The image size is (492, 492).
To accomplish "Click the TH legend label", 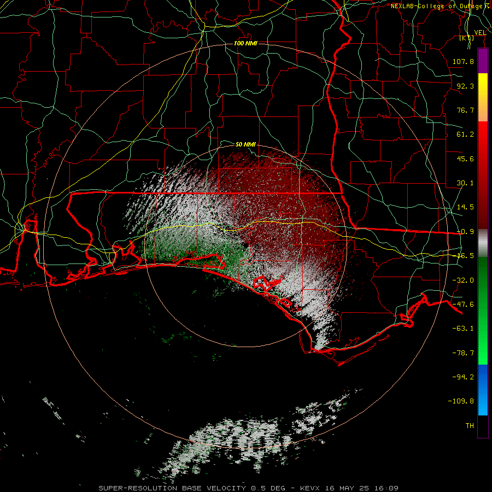I will click(x=470, y=425).
